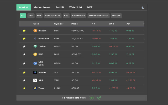Click the Ethereum coin name
168x105 pixels.
(44, 39)
